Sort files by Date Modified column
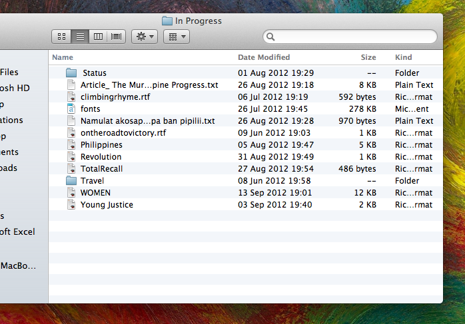 pyautogui.click(x=264, y=58)
